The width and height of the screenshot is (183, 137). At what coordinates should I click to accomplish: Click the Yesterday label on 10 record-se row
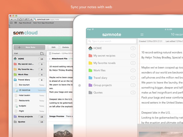[x=42, y=90]
